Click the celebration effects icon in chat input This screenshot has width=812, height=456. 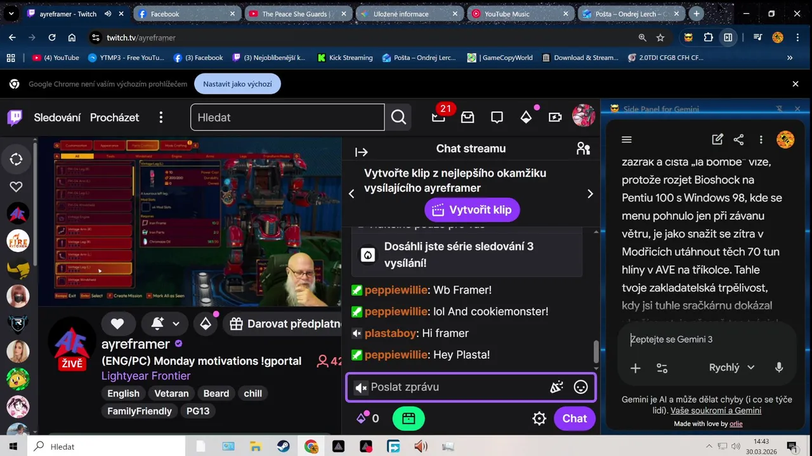pyautogui.click(x=556, y=387)
